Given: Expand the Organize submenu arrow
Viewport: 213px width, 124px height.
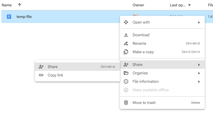Looking at the screenshot, I should pos(199,73).
